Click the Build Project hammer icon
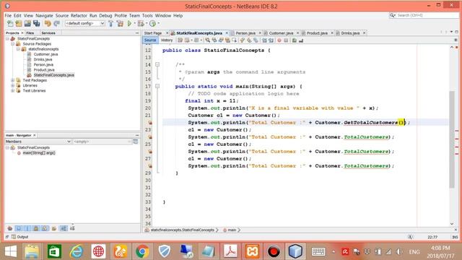462x260 pixels. (111, 23)
